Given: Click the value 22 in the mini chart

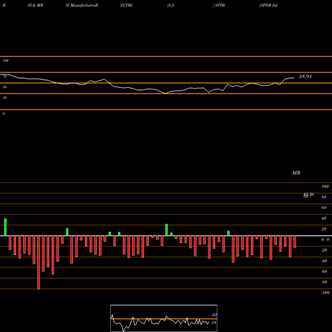Looking at the screenshot, I should (x=214, y=315).
